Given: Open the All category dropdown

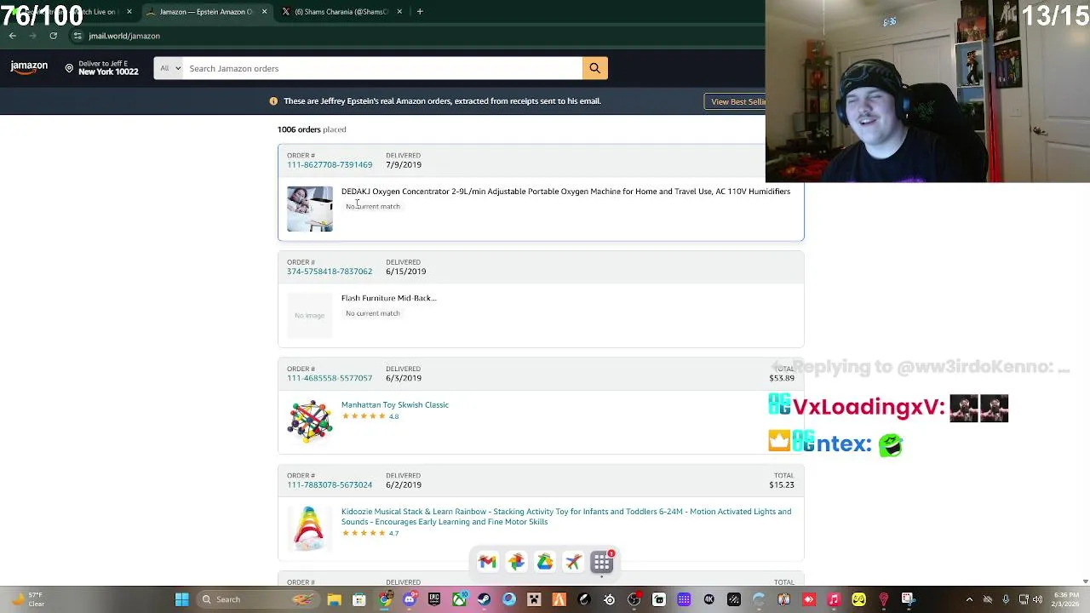Looking at the screenshot, I should [169, 68].
